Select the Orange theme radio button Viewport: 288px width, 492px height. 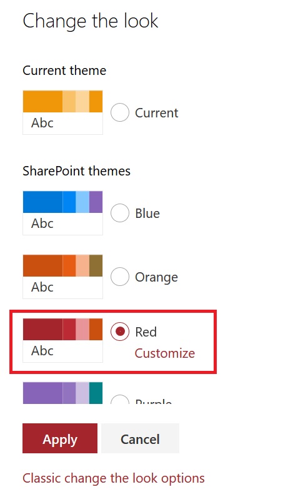pyautogui.click(x=120, y=277)
